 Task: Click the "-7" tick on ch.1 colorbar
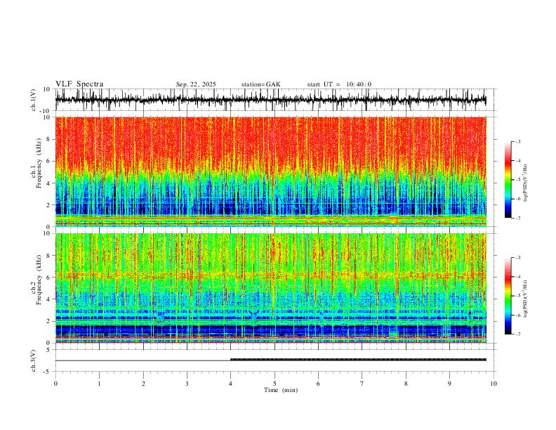517,219
